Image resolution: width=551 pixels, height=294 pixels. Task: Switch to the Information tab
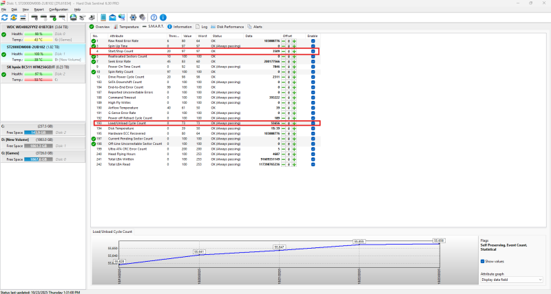tap(180, 27)
